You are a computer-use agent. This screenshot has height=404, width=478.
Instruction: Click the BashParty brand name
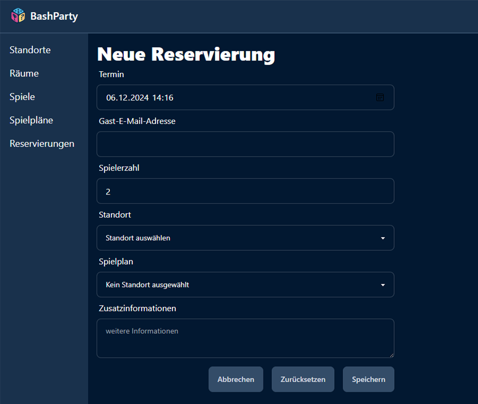pyautogui.click(x=54, y=16)
